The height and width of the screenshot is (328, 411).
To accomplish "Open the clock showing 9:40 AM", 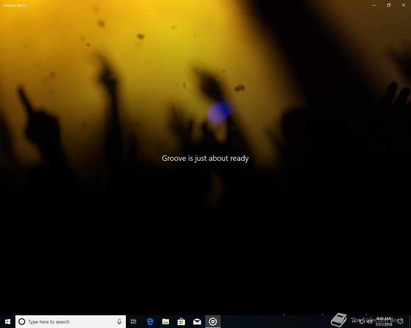I will (x=384, y=322).
